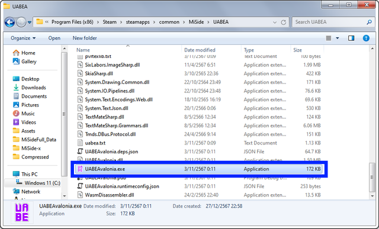Click the Open toolbar button

click(x=54, y=38)
